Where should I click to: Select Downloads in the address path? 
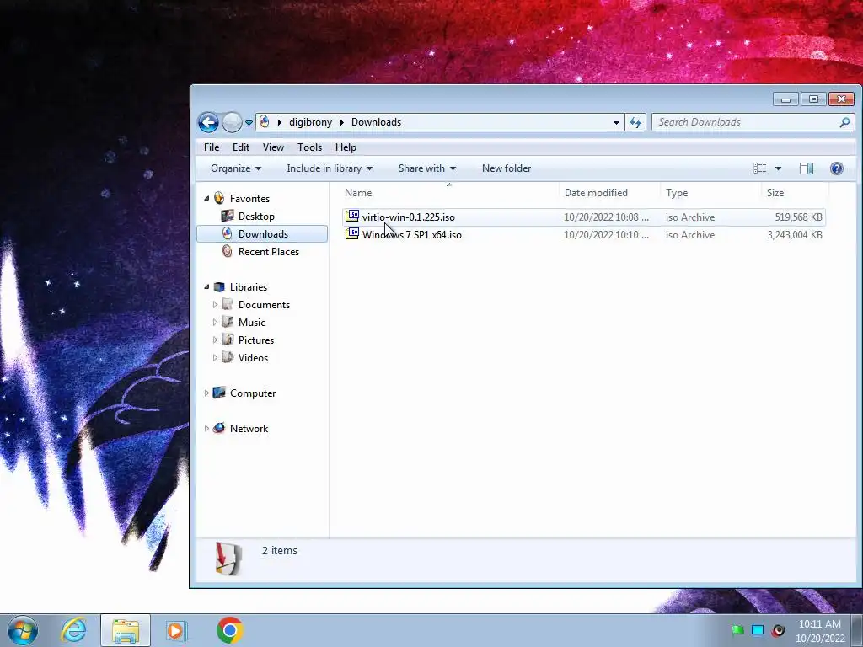point(376,122)
